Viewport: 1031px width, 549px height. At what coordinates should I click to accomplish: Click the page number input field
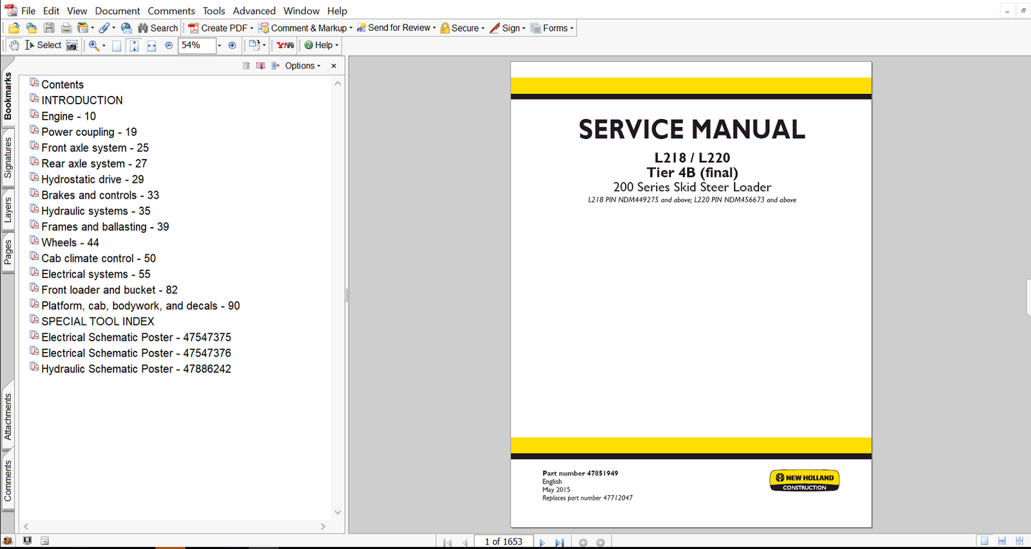click(503, 541)
